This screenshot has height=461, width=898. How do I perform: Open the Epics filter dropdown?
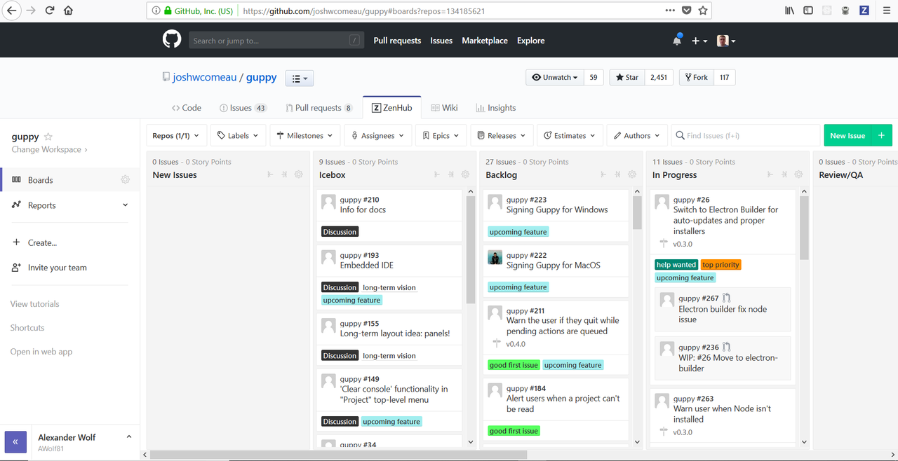point(441,135)
